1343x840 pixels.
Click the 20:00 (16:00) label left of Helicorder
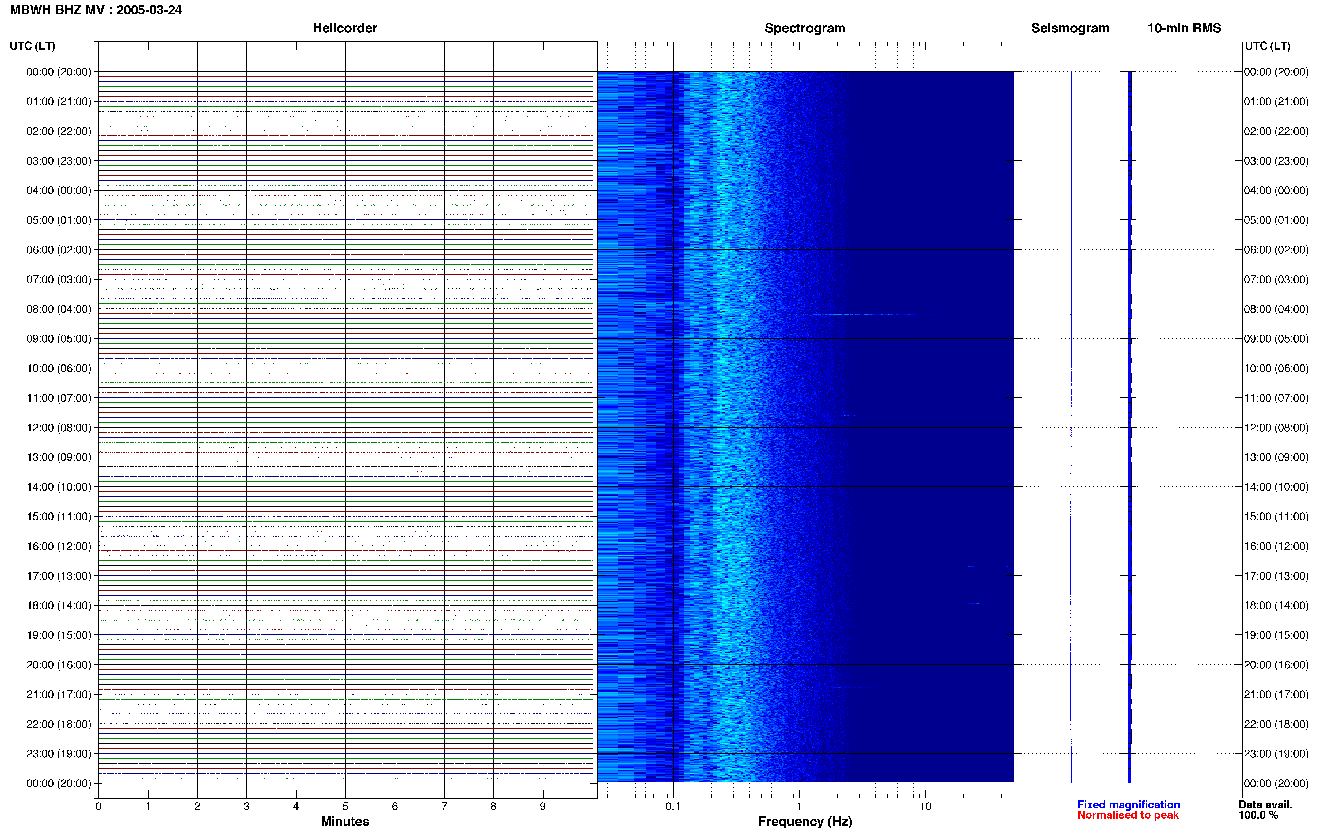pos(59,665)
